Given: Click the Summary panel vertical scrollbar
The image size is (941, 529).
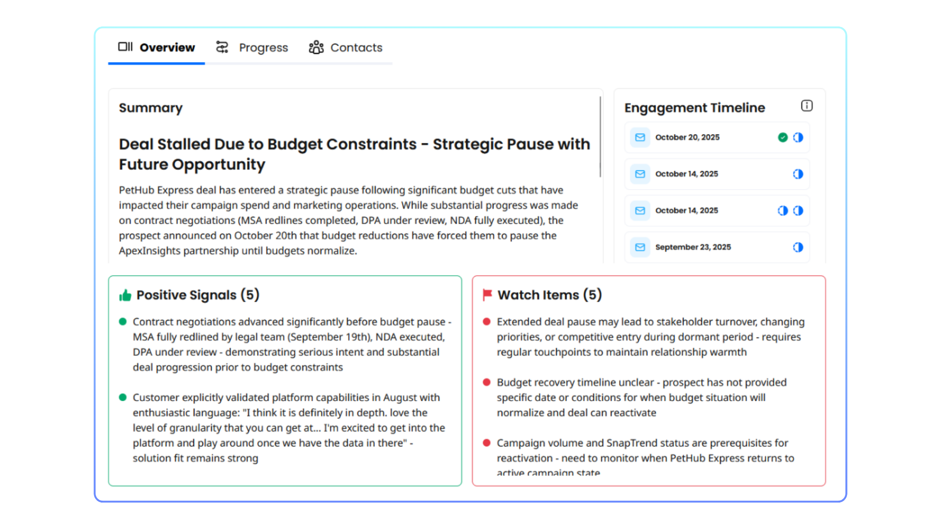Looking at the screenshot, I should 600,137.
